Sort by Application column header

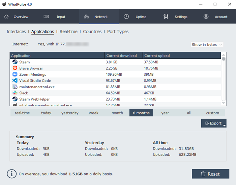[57, 55]
